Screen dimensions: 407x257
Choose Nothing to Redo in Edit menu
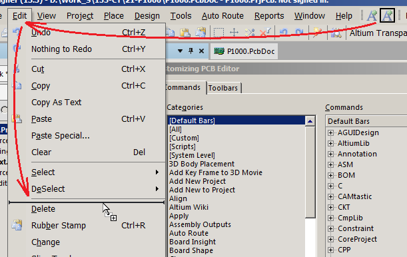pyautogui.click(x=87, y=49)
